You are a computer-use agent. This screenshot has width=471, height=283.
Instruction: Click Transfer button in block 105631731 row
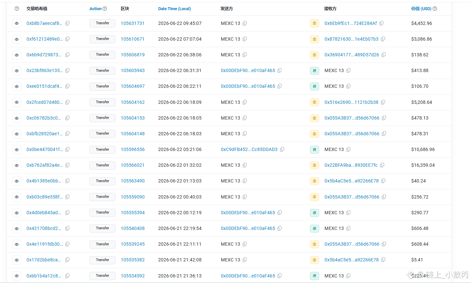click(102, 23)
